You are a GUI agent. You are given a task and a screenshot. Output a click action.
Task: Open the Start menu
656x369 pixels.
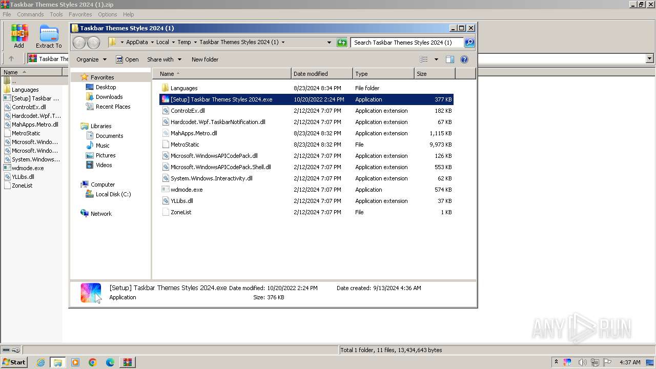(x=14, y=362)
